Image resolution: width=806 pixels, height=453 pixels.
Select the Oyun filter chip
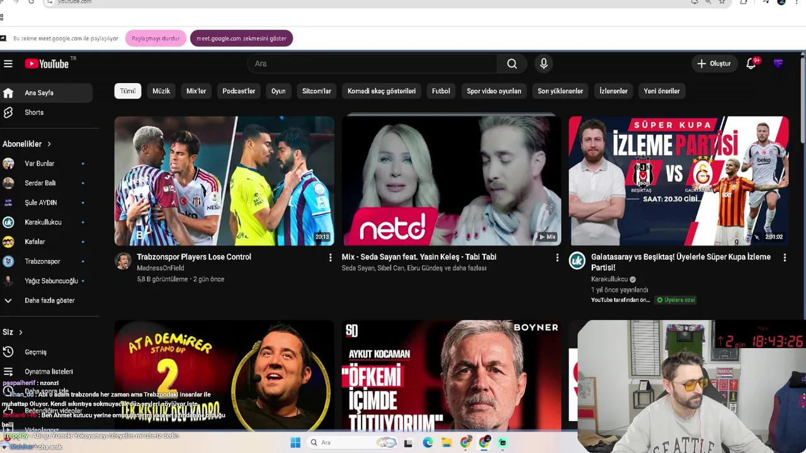(278, 91)
